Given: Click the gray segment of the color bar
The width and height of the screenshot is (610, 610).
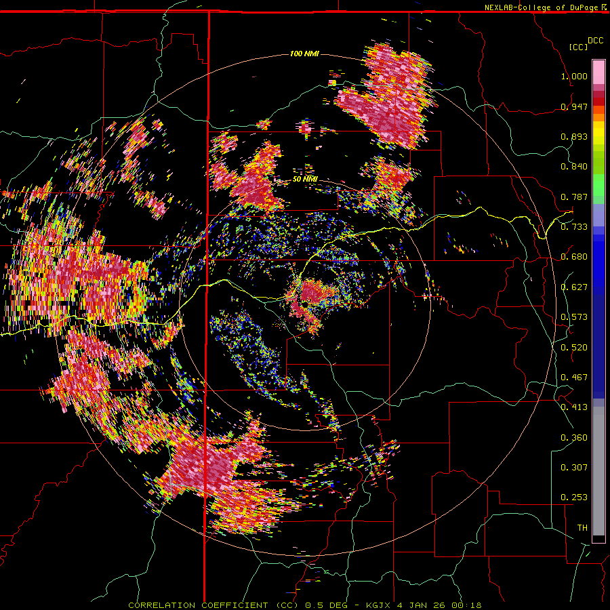Looking at the screenshot, I should [598, 471].
